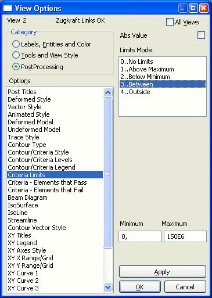Choose Animated Style option
The image size is (212, 298).
pyautogui.click(x=55, y=114)
